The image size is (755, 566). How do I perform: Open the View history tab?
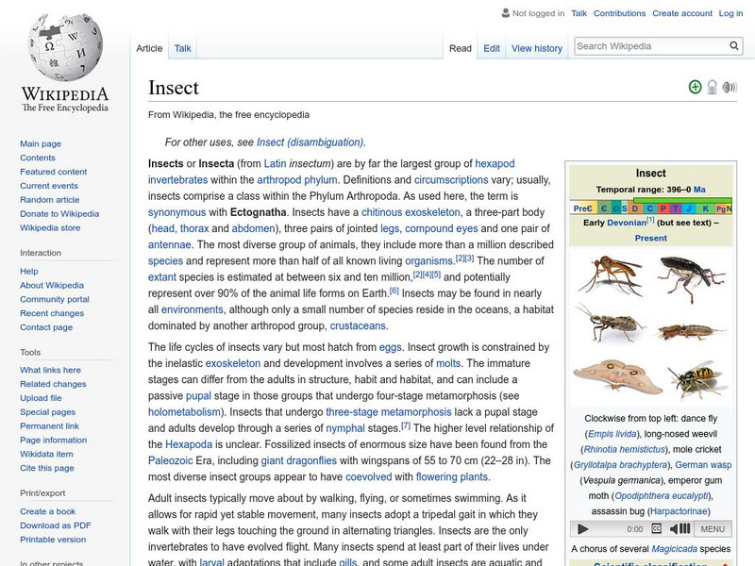click(536, 47)
